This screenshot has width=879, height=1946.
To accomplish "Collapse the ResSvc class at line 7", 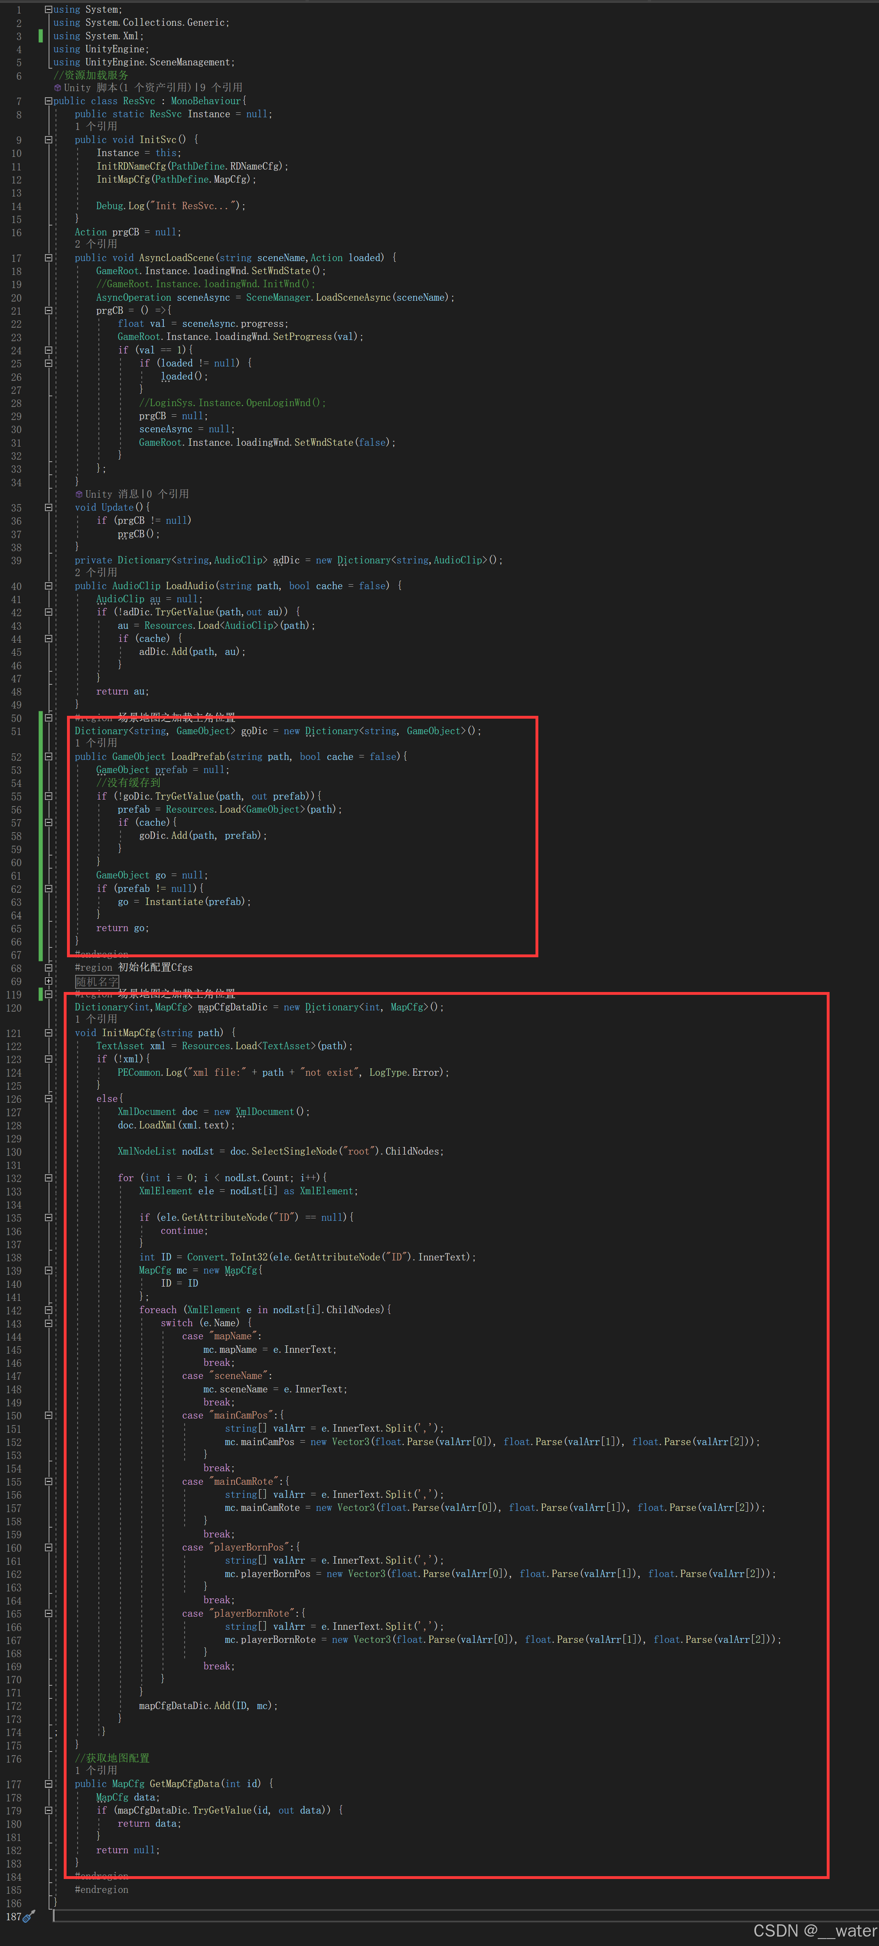I will 48,101.
